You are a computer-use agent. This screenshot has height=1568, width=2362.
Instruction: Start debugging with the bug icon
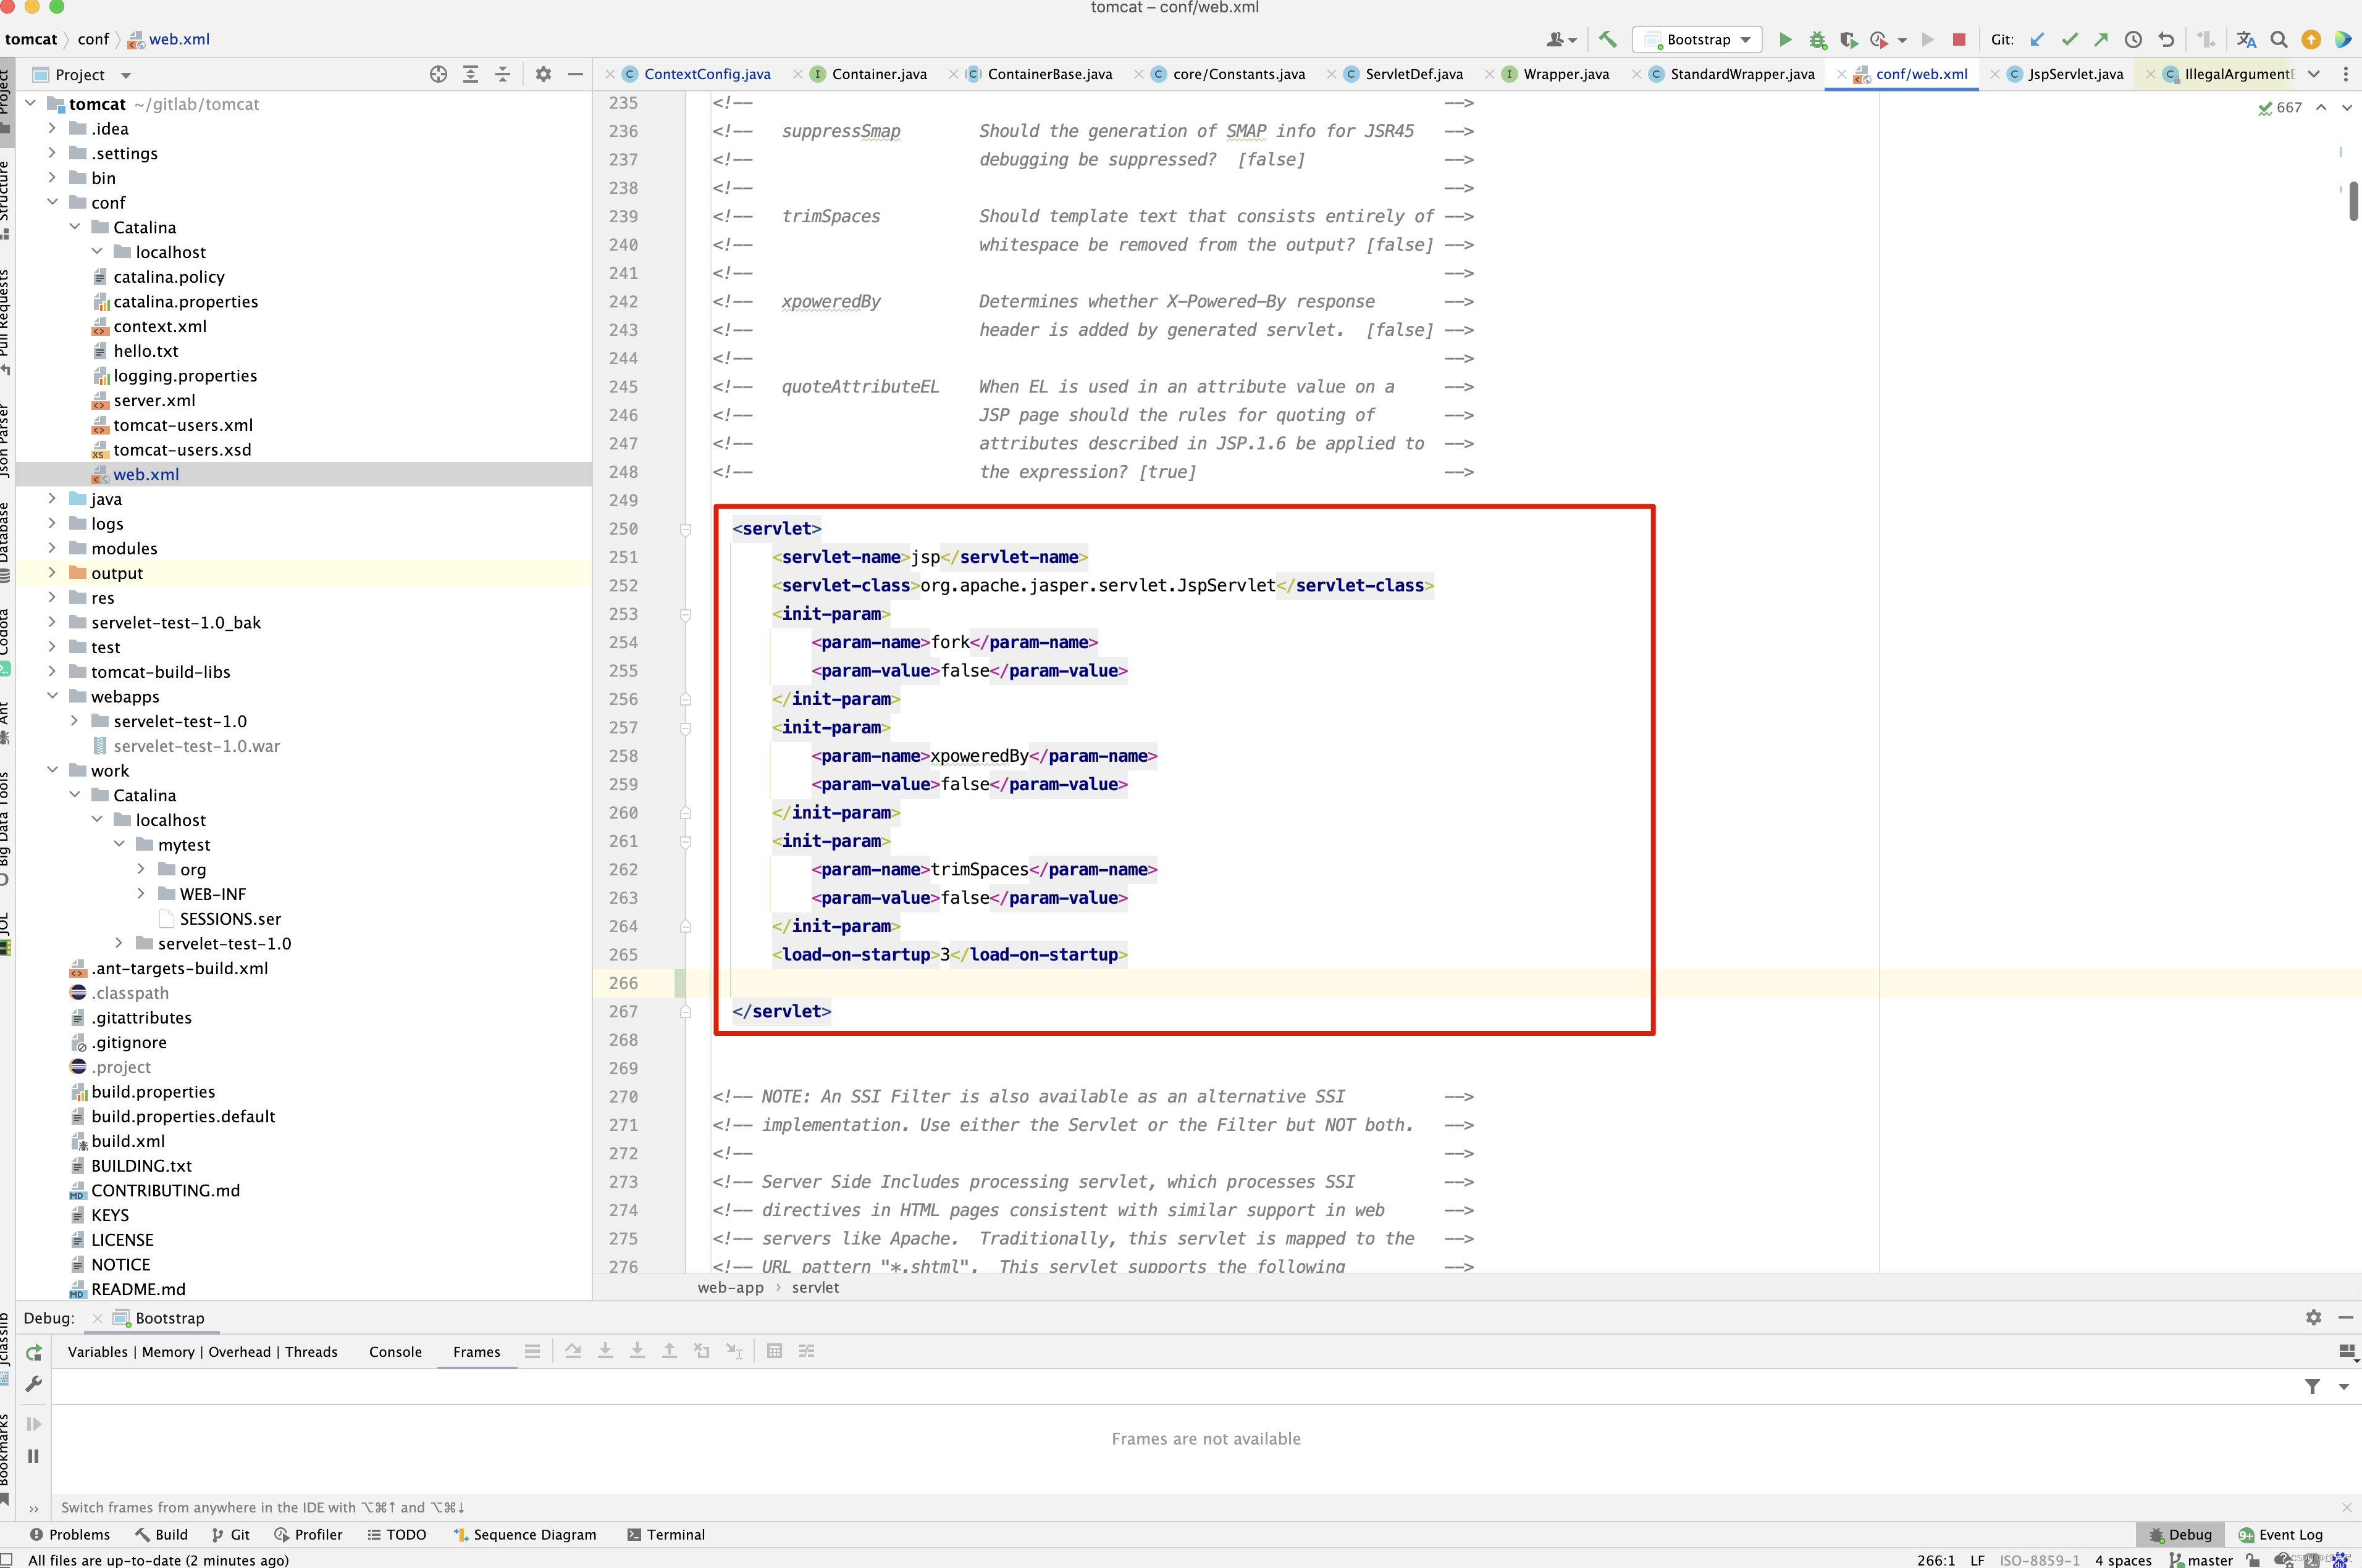point(1817,39)
